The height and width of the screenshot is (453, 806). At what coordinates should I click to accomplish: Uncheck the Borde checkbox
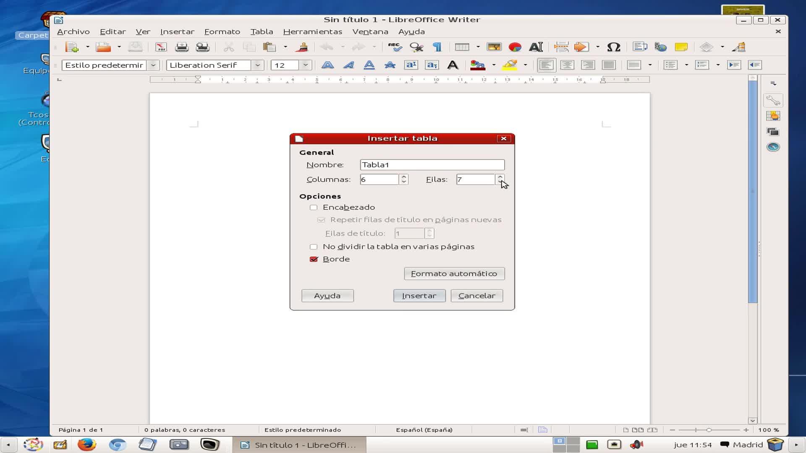coord(314,259)
